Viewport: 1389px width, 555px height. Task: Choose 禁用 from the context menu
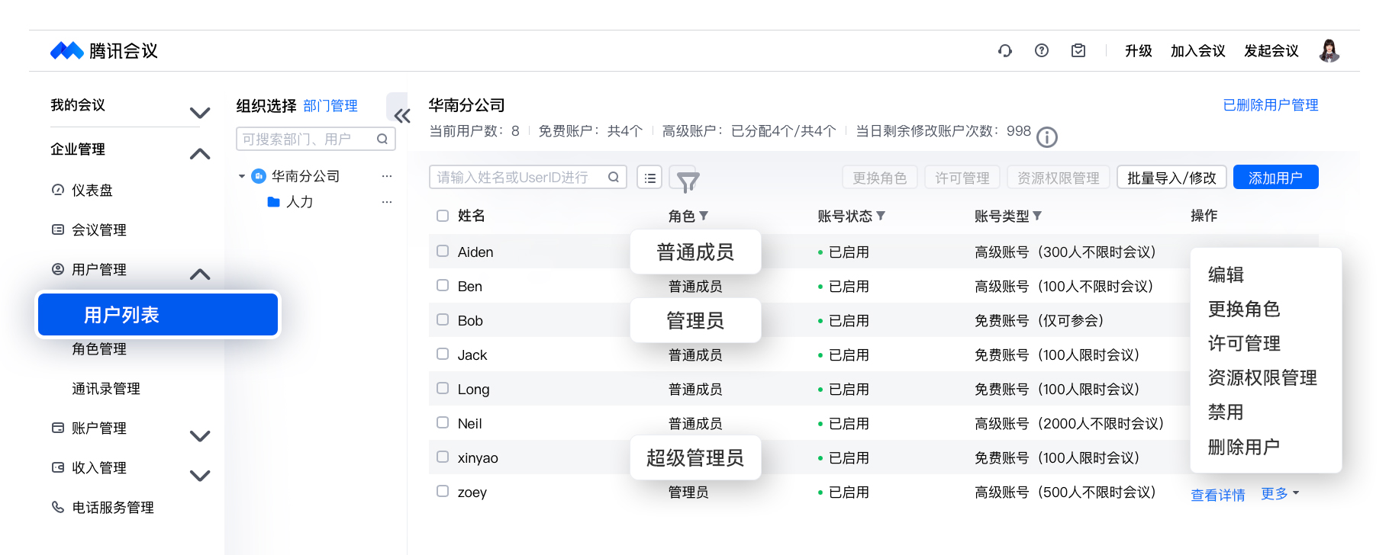click(x=1226, y=412)
